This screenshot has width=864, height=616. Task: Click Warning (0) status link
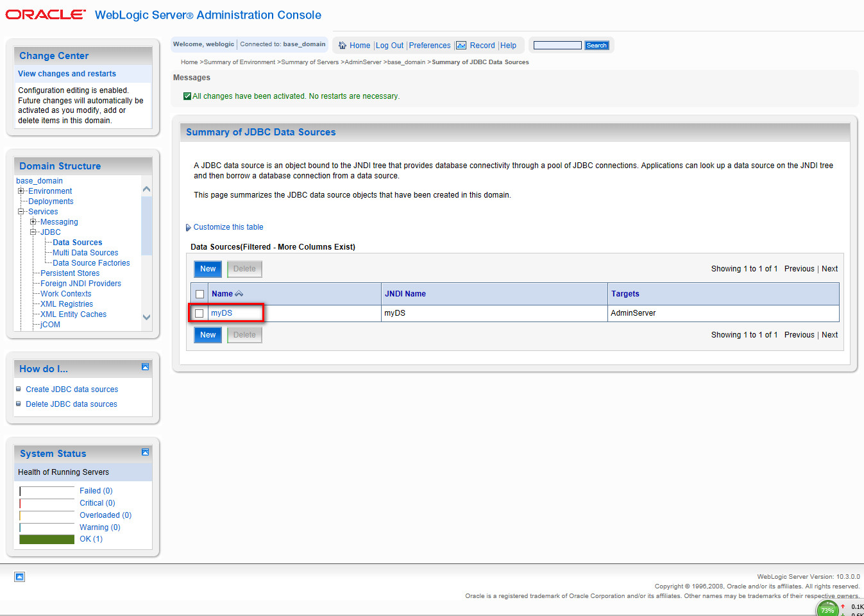tap(100, 527)
